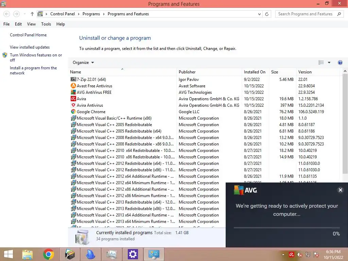The width and height of the screenshot is (348, 261).
Task: Open the Help question mark icon
Action: click(x=340, y=63)
